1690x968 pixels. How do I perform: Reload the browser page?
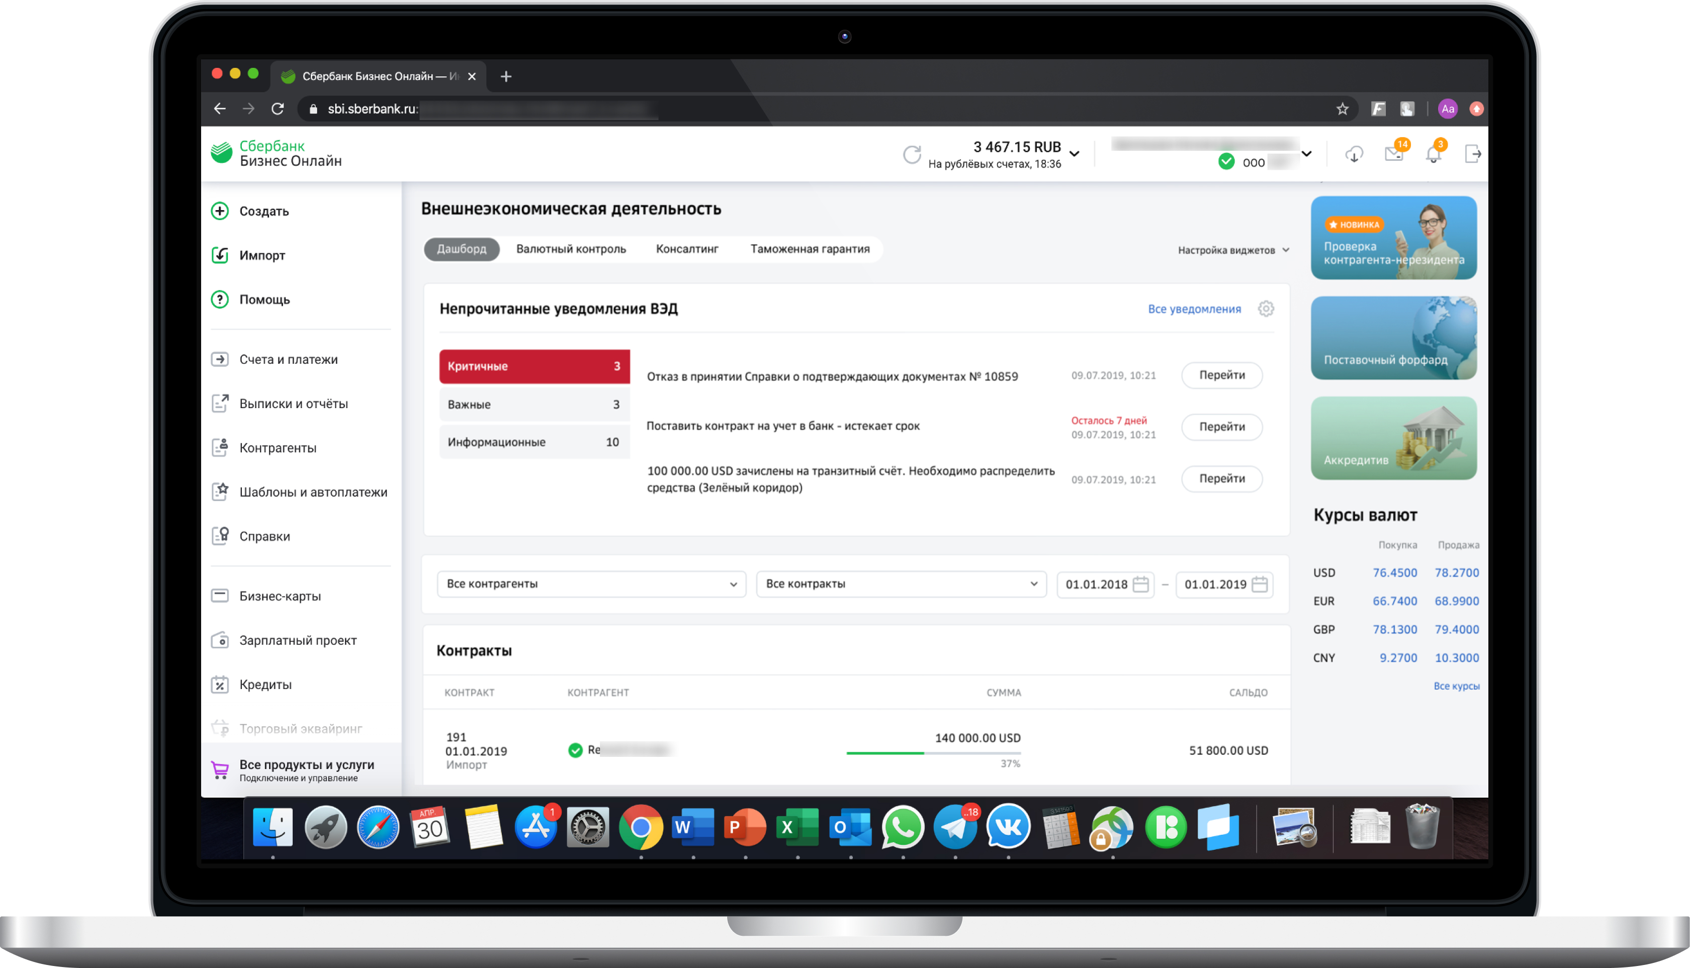tap(278, 109)
